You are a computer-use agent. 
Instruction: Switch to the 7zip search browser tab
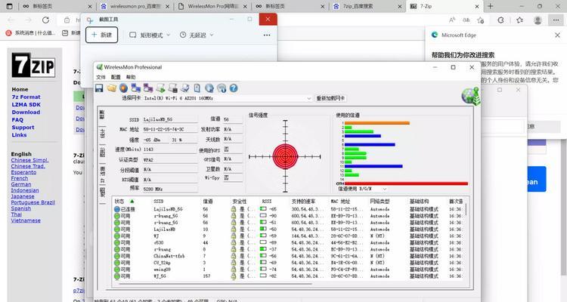367,6
